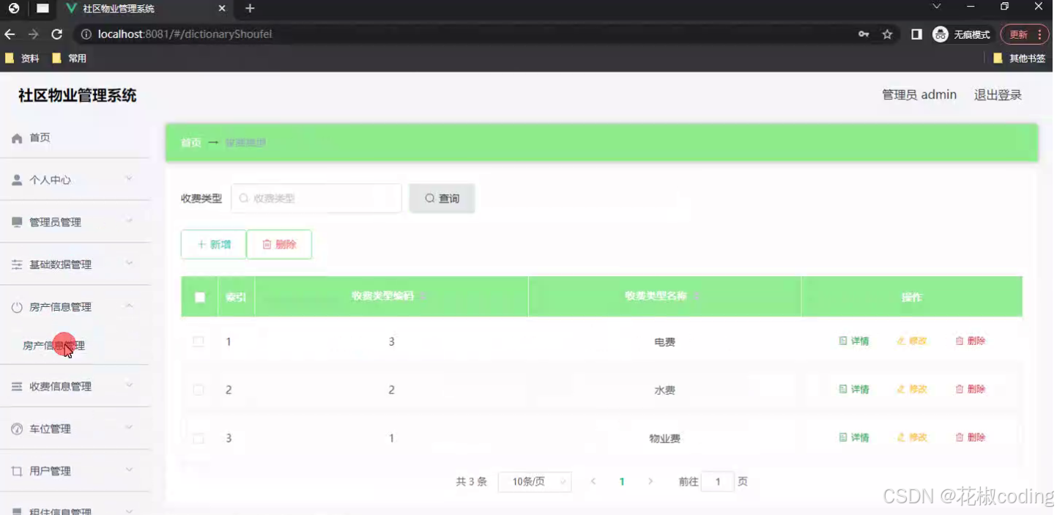
Task: Click the car icon next to 车位管理
Action: pyautogui.click(x=16, y=428)
